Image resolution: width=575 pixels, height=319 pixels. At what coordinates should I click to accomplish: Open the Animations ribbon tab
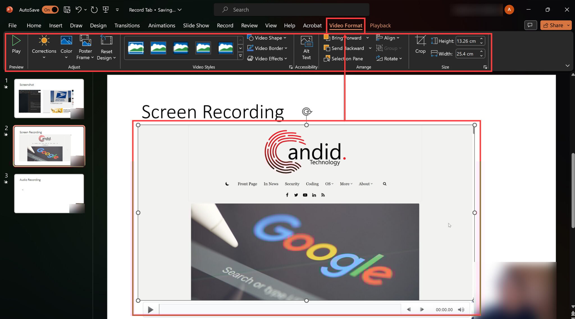(x=161, y=25)
